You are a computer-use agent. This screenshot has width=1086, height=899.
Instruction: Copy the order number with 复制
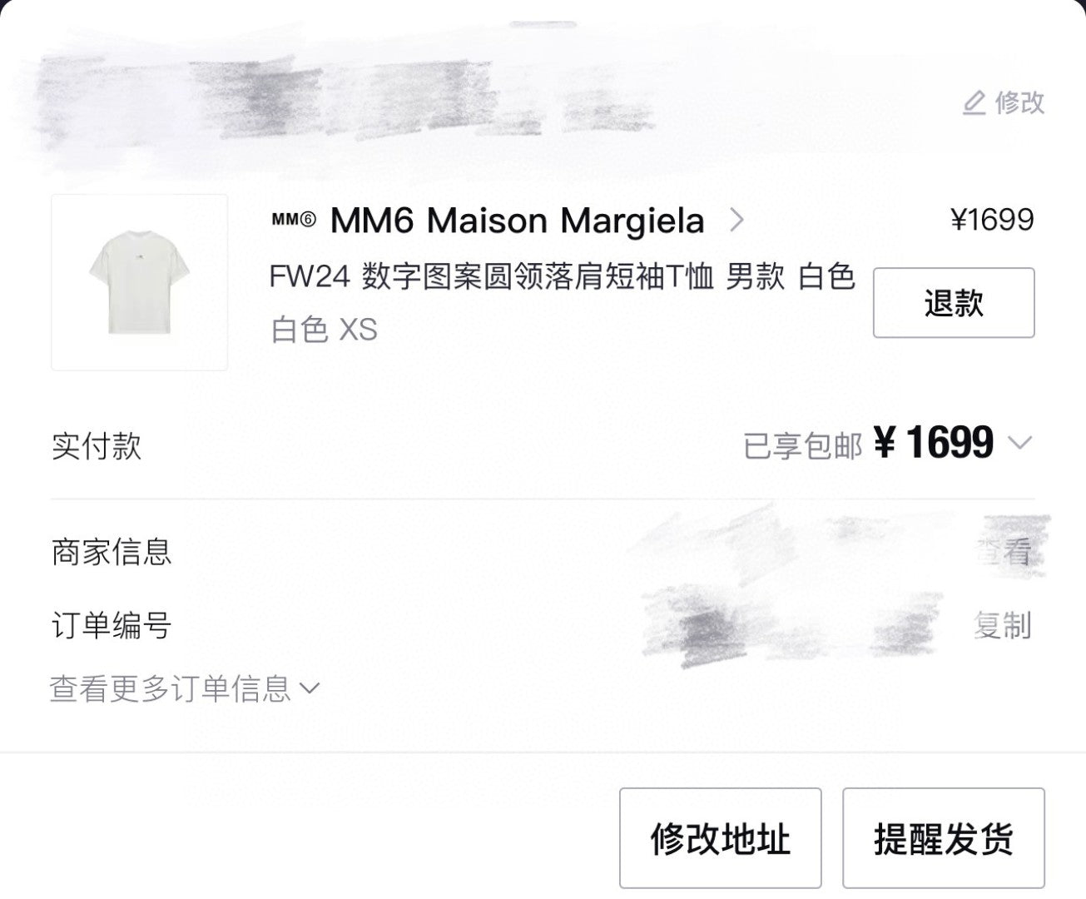point(1004,624)
